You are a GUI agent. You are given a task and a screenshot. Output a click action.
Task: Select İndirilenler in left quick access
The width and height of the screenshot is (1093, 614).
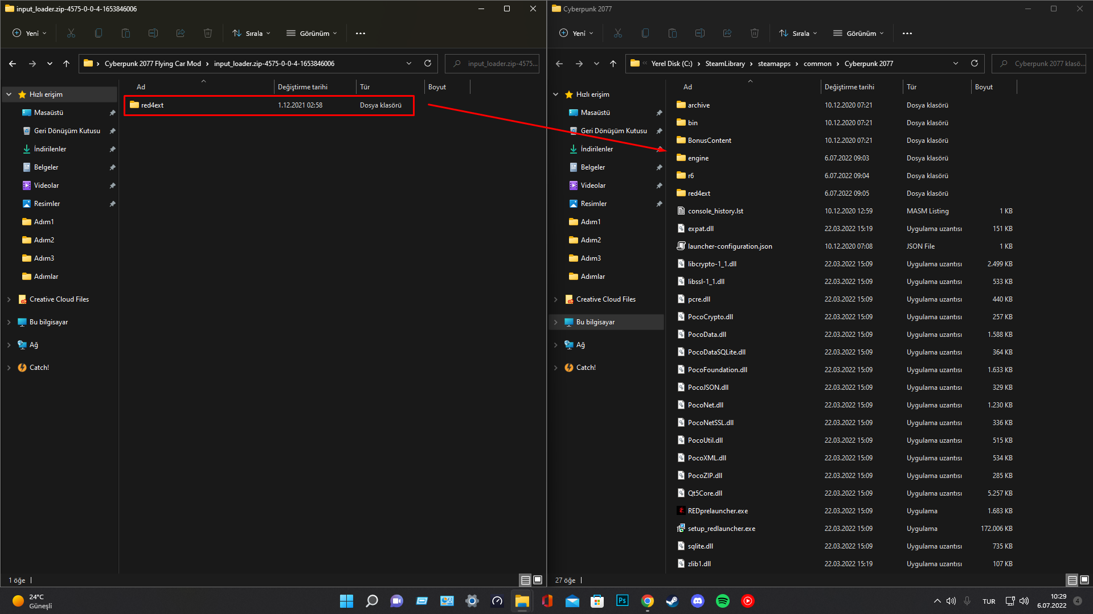50,149
